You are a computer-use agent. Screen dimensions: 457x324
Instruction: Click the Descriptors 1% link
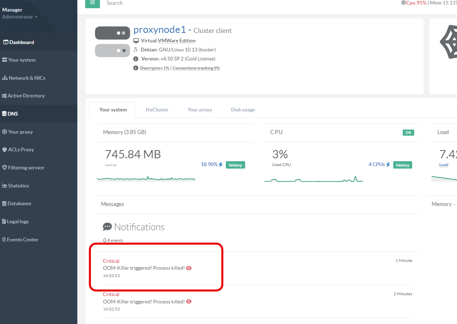pyautogui.click(x=155, y=68)
